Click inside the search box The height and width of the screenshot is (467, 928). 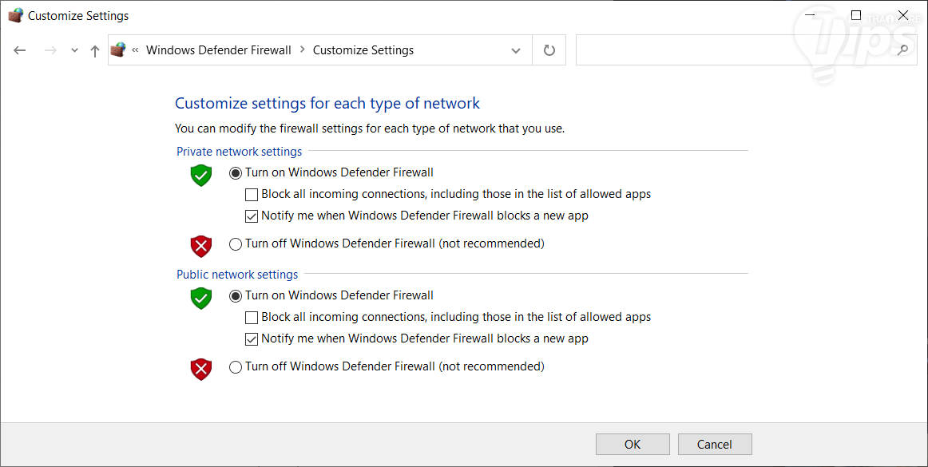point(735,50)
